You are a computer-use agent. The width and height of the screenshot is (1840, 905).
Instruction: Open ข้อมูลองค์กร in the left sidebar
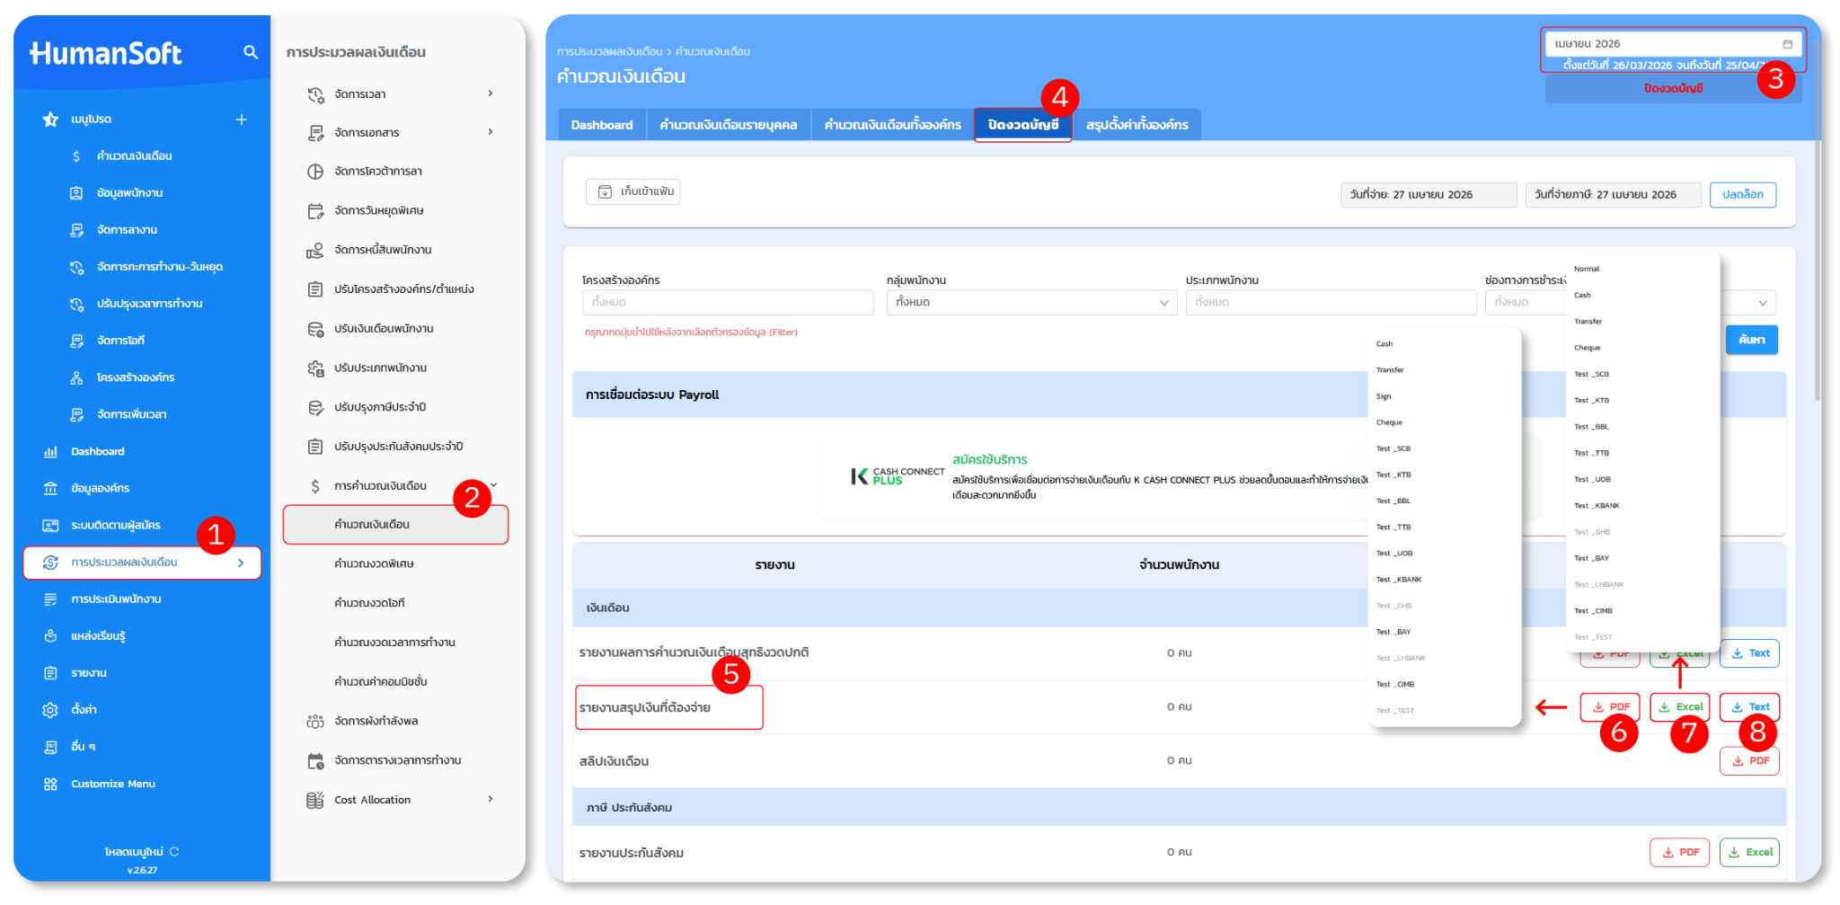[100, 489]
